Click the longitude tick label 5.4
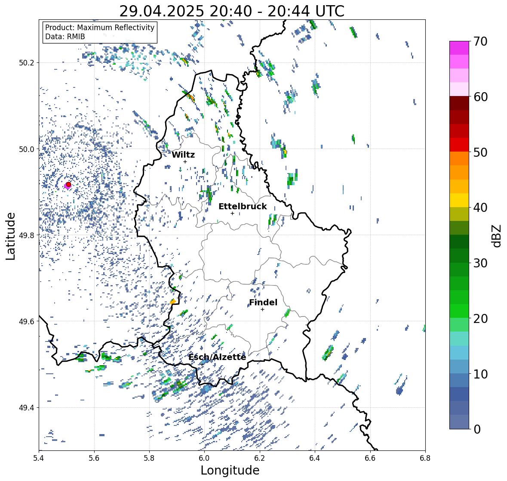 [39, 458]
